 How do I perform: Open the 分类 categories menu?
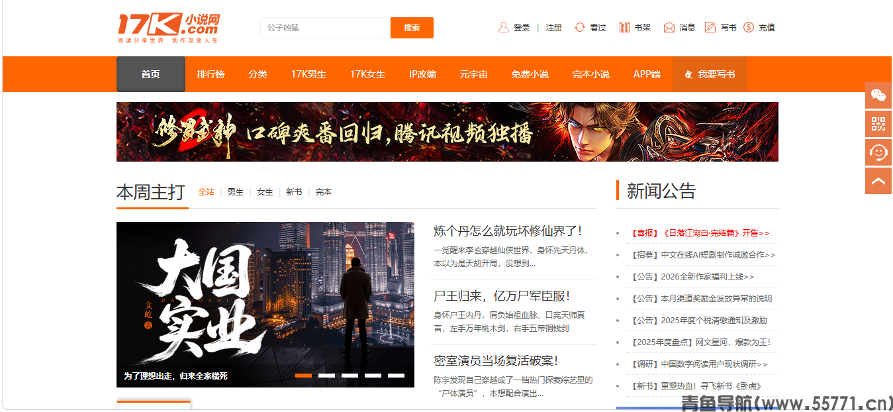click(x=258, y=74)
